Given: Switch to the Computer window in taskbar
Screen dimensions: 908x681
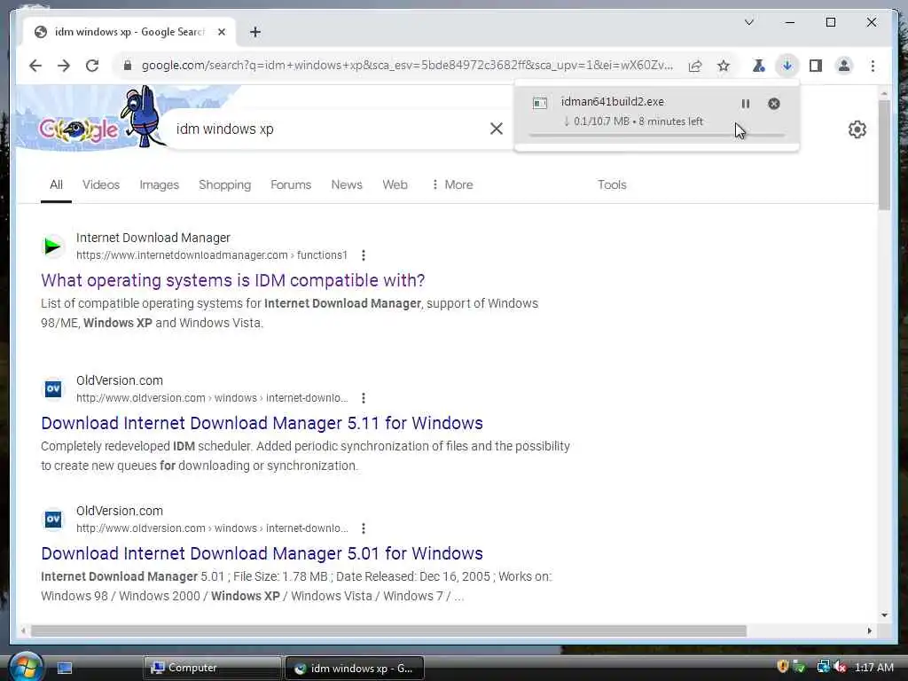Looking at the screenshot, I should [211, 669].
